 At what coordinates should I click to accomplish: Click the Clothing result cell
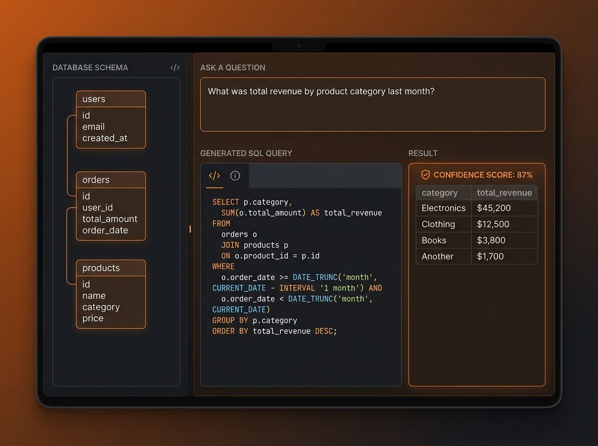pyautogui.click(x=444, y=224)
